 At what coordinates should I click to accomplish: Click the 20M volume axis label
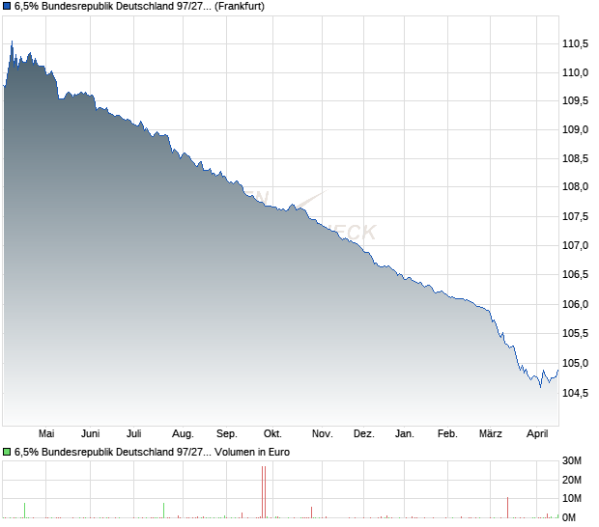click(572, 480)
